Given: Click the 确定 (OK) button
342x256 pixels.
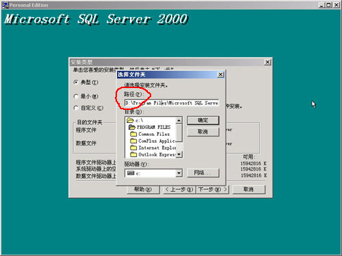Looking at the screenshot, I should pos(203,120).
